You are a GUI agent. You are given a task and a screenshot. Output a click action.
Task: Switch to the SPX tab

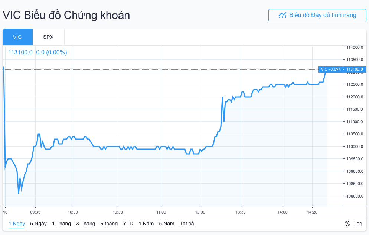click(48, 37)
